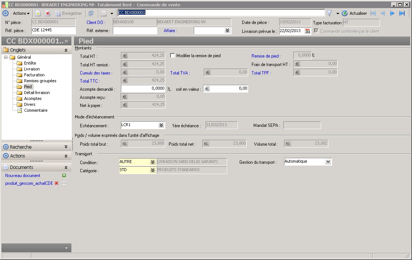Expand the Recherche panel
This screenshot has width=412, height=260.
[x=66, y=147]
